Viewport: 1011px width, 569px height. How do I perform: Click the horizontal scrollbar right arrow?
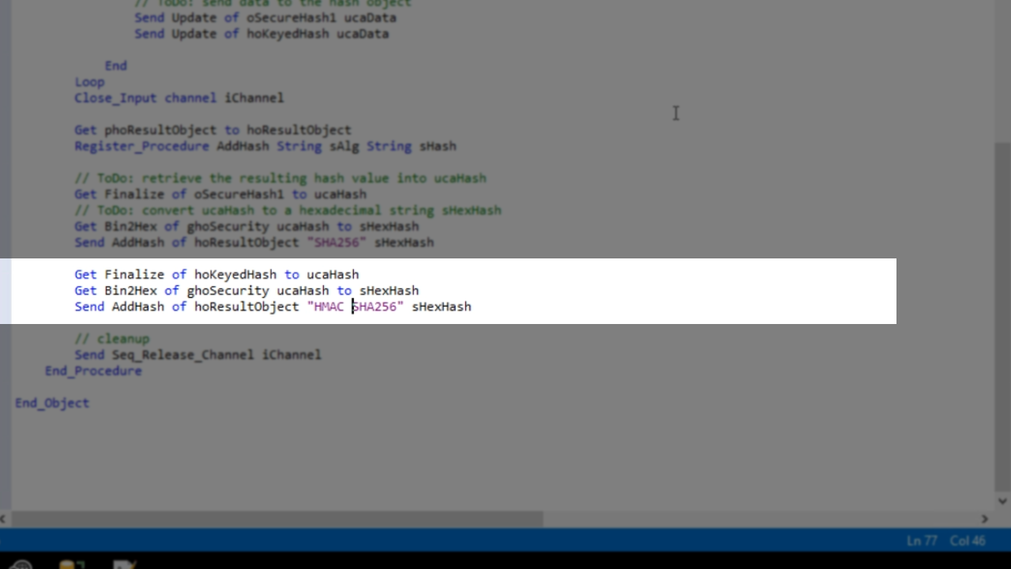coord(984,519)
